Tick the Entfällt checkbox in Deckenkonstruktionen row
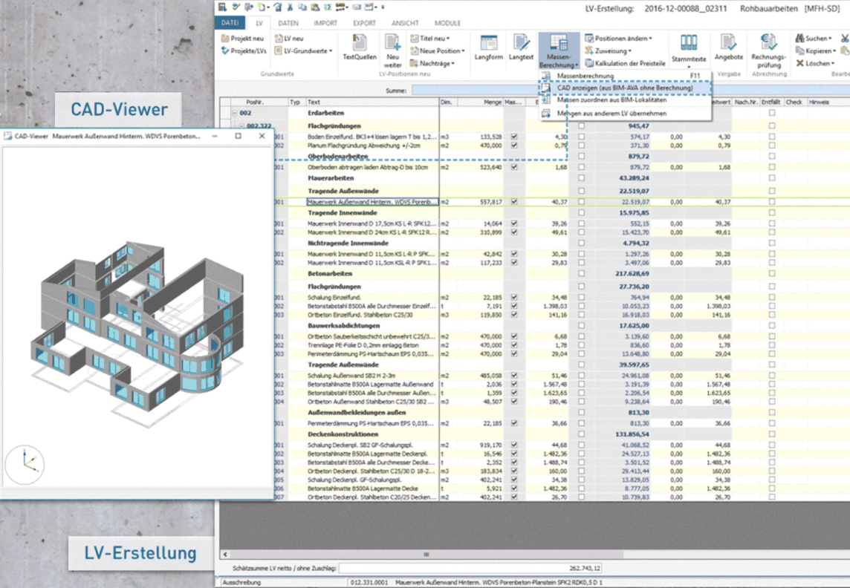 (772, 434)
